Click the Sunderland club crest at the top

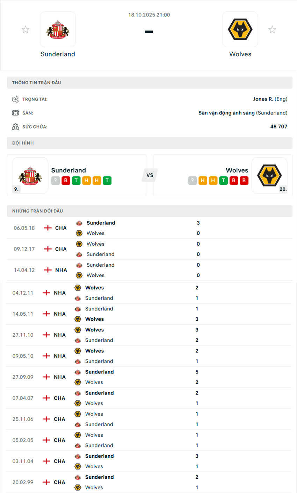tap(58, 29)
